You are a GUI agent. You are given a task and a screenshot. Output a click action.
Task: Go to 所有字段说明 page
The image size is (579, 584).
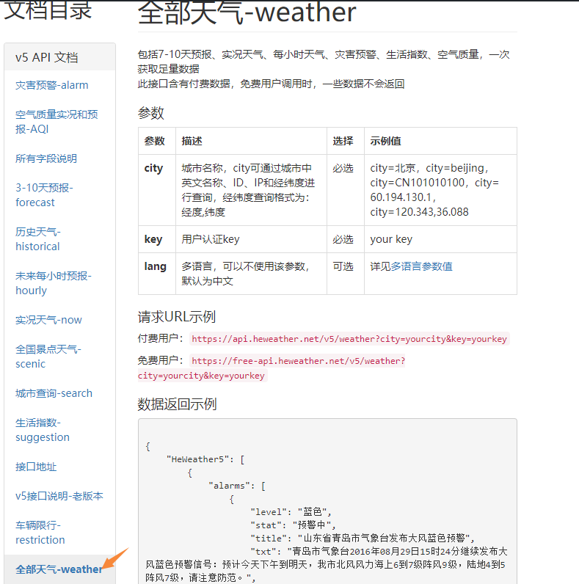click(46, 158)
